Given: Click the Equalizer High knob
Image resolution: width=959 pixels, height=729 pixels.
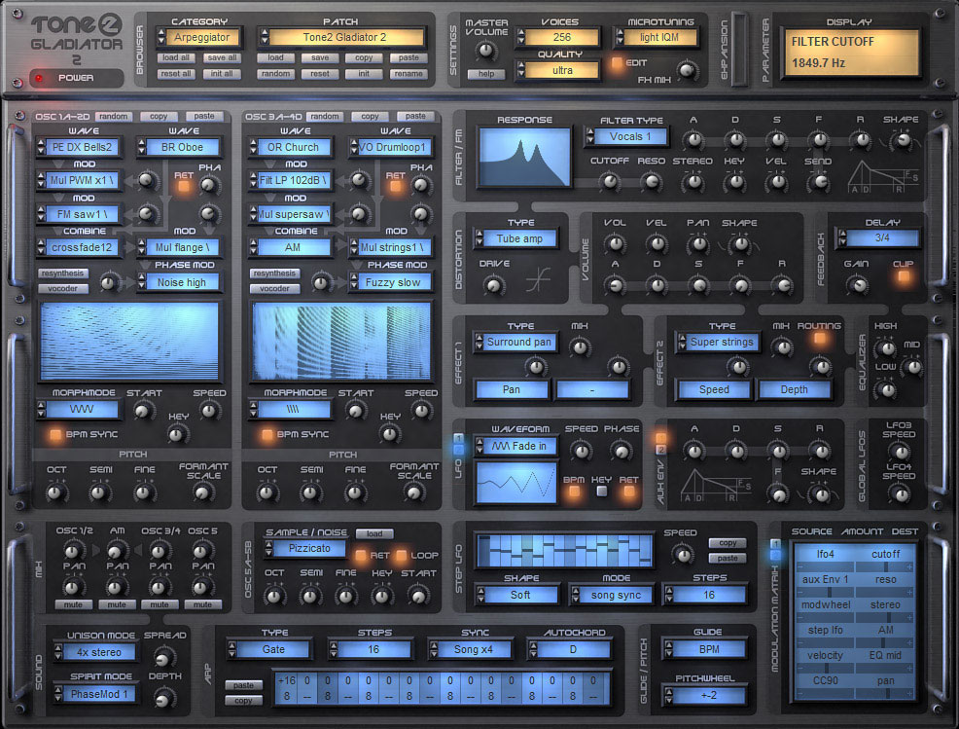Looking at the screenshot, I should point(885,348).
